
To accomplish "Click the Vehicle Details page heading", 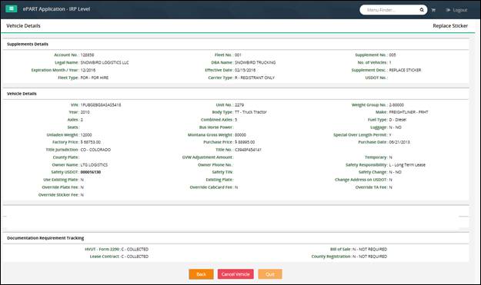I will (23, 25).
